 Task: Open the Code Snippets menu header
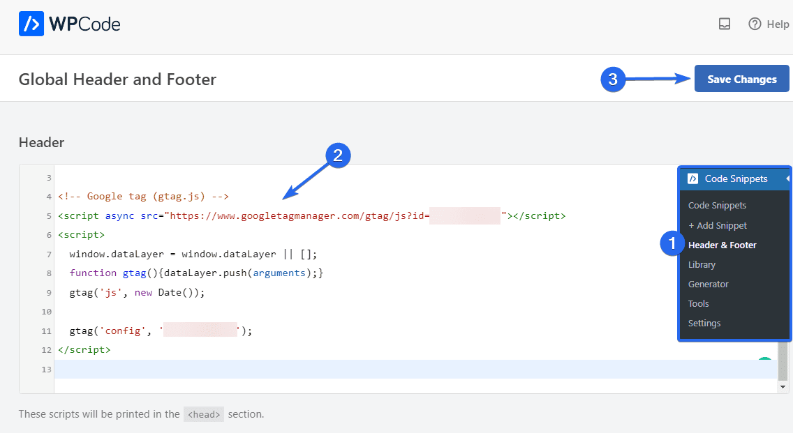click(x=734, y=178)
